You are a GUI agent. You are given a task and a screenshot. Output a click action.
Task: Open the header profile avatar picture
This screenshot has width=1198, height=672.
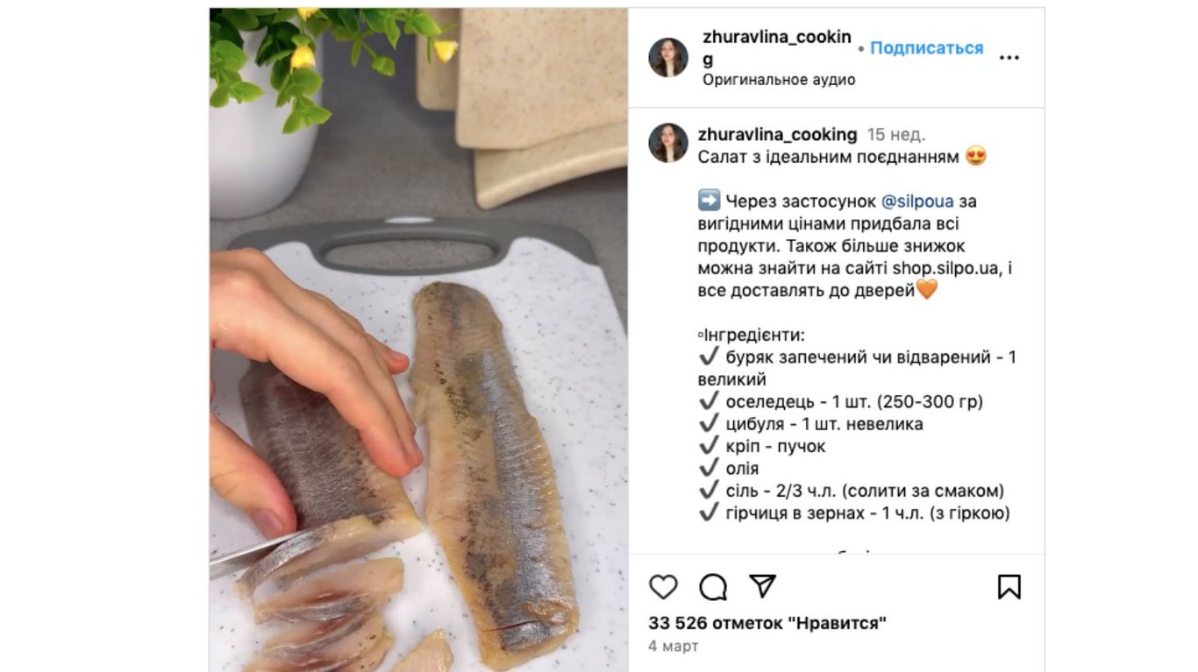tap(668, 58)
